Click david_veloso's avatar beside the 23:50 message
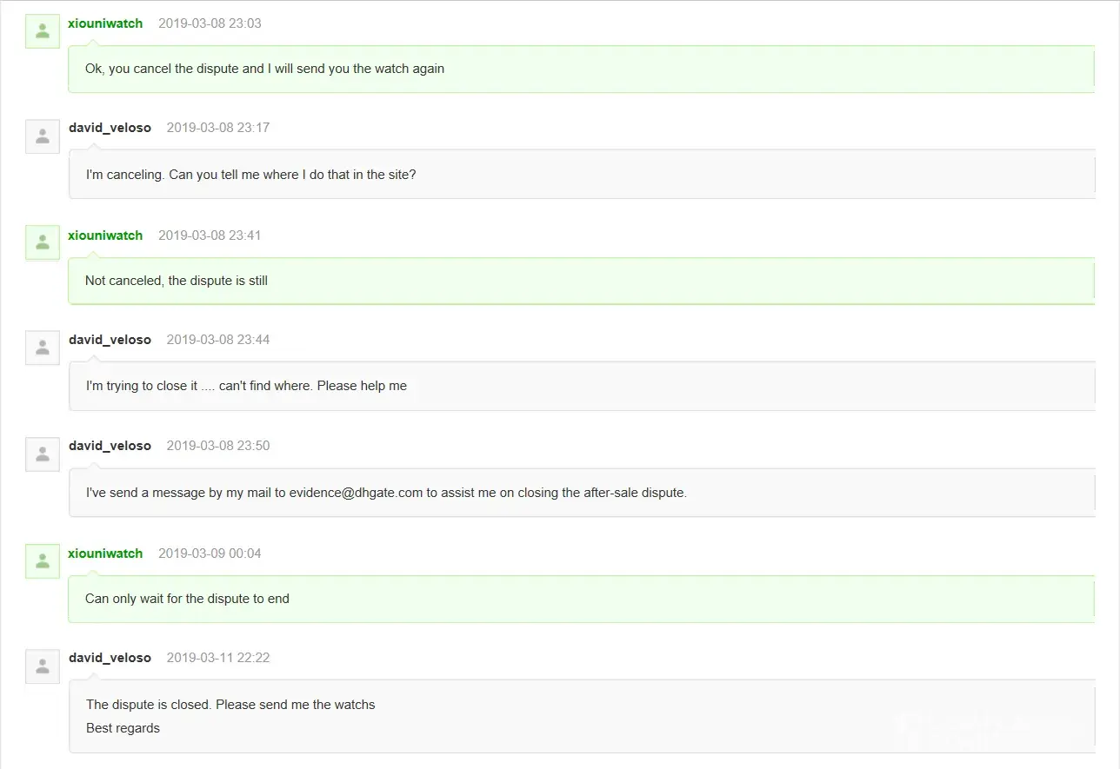This screenshot has width=1120, height=769. click(x=42, y=454)
